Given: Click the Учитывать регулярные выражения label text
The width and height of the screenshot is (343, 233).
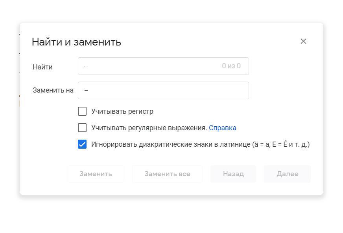Looking at the screenshot, I should pyautogui.click(x=149, y=128).
